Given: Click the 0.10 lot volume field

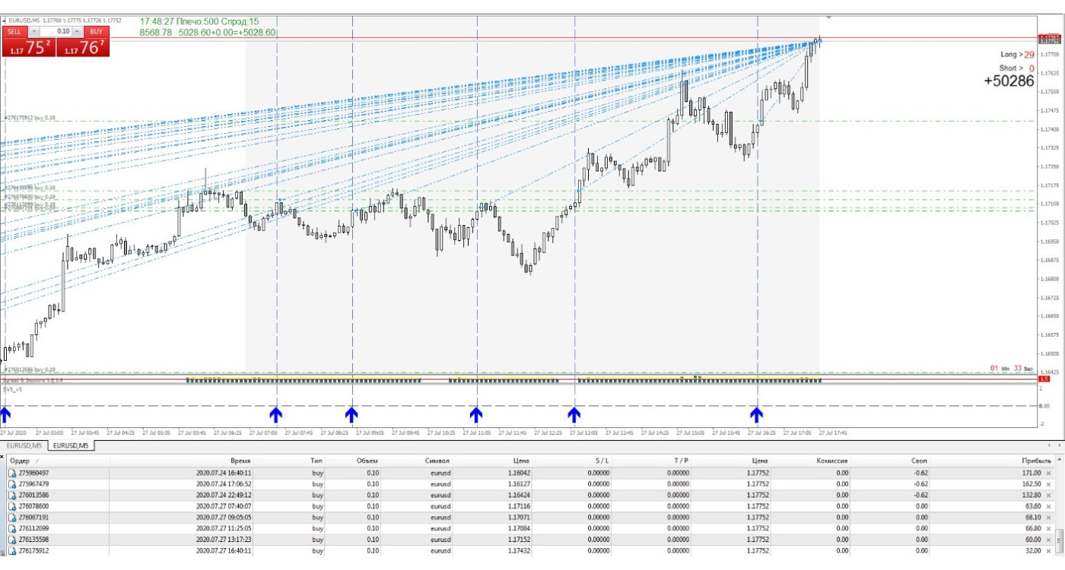Looking at the screenshot, I should coord(56,31).
